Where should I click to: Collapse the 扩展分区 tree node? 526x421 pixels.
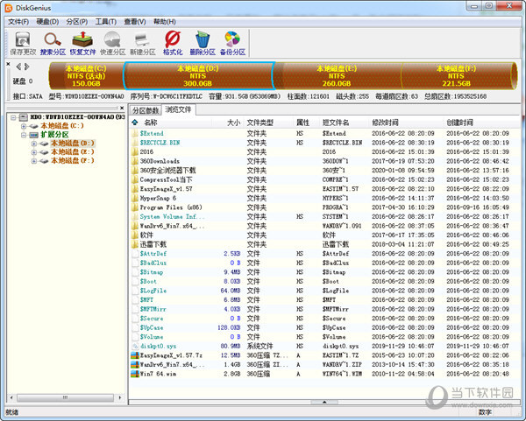(24, 135)
